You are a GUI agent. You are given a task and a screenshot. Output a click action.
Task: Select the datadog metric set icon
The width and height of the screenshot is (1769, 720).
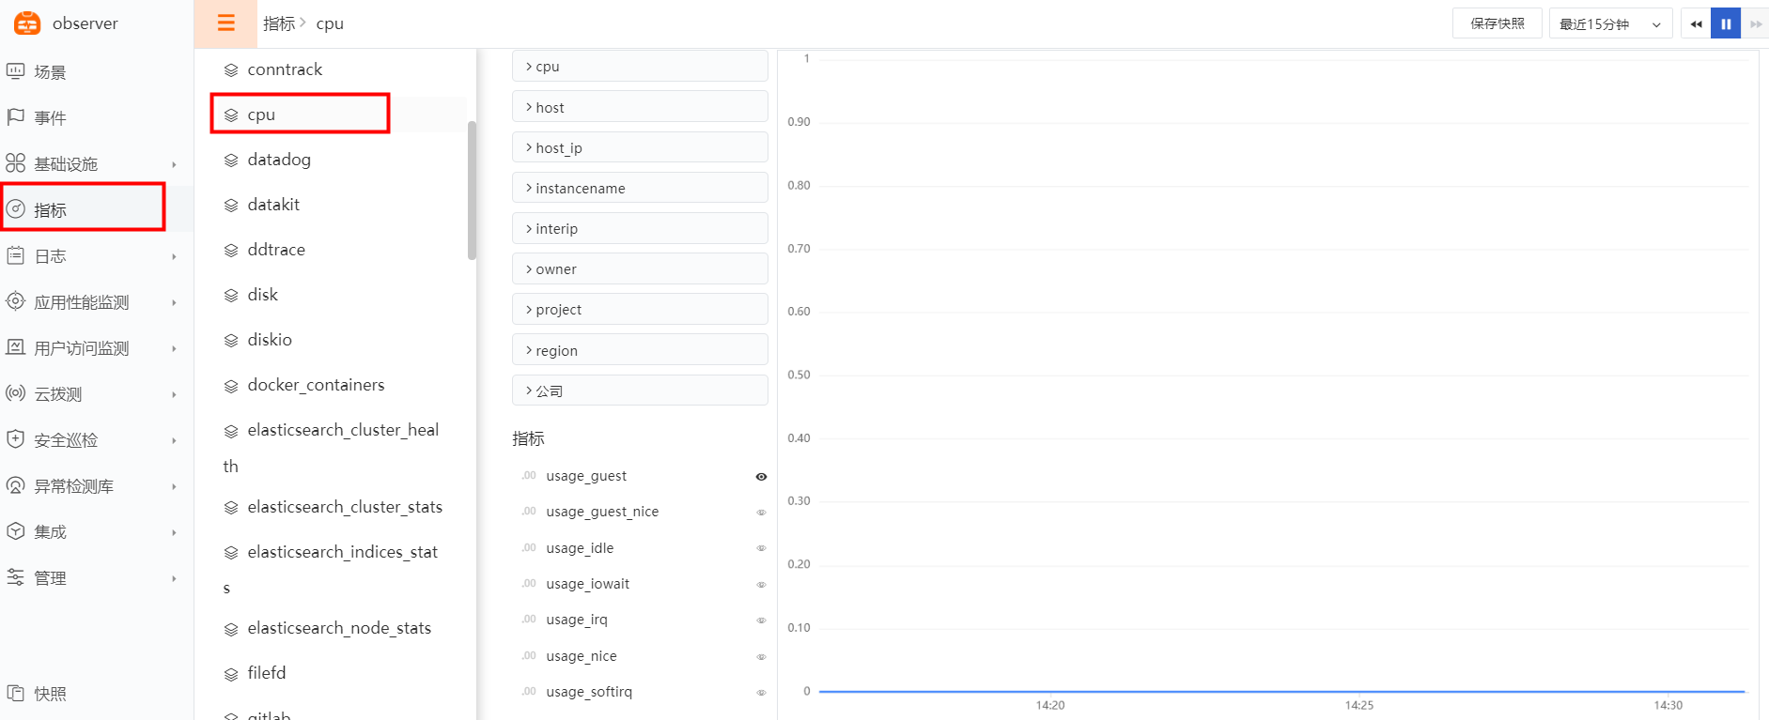coord(231,161)
